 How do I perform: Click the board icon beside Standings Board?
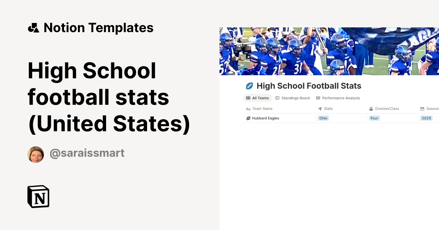(x=277, y=98)
